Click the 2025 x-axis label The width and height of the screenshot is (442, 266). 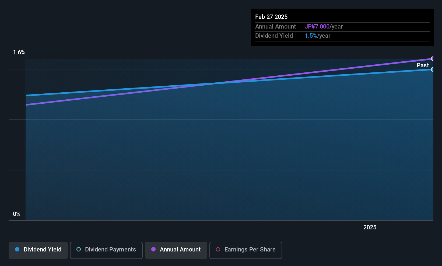click(370, 227)
